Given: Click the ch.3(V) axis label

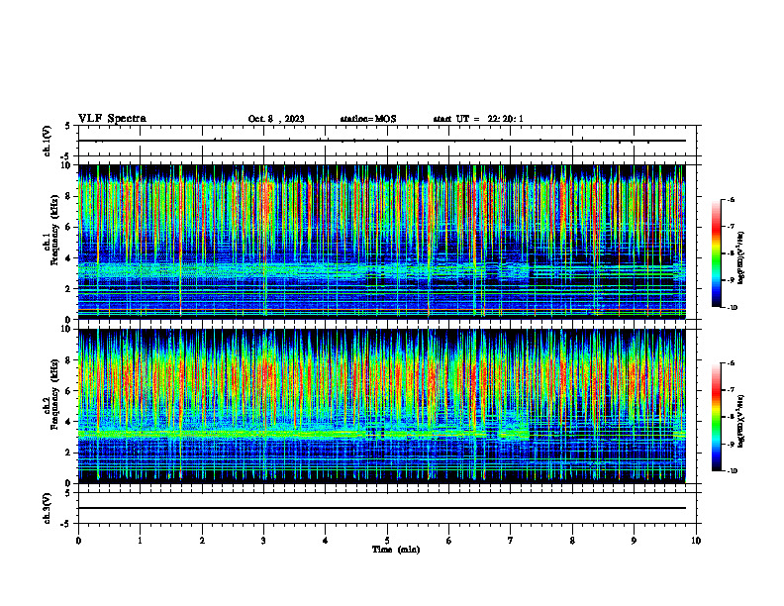Looking at the screenshot, I should tap(48, 508).
